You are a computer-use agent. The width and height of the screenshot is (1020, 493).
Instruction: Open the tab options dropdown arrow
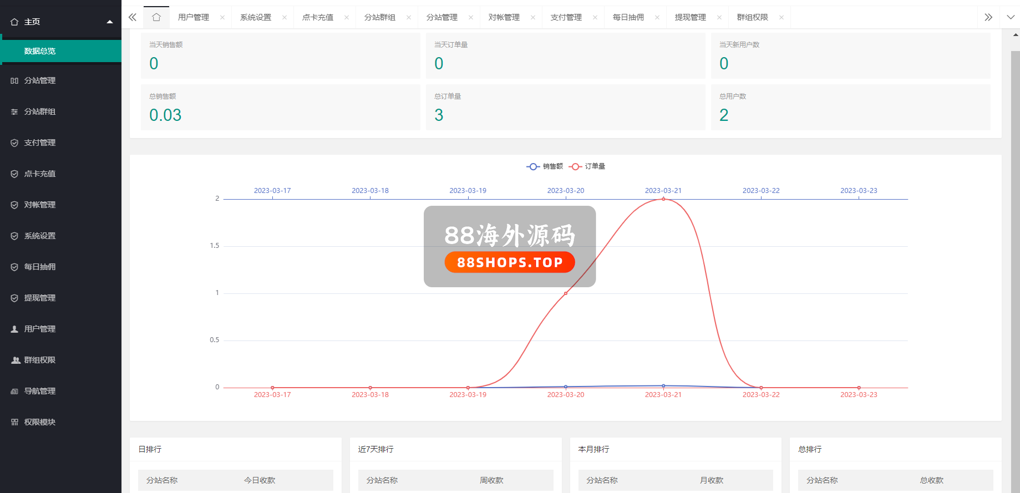[x=1010, y=17]
